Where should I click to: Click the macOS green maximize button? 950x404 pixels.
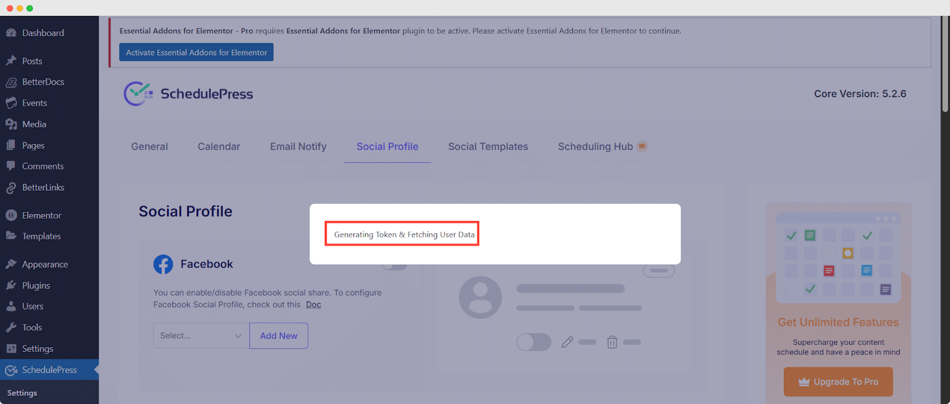(x=30, y=8)
